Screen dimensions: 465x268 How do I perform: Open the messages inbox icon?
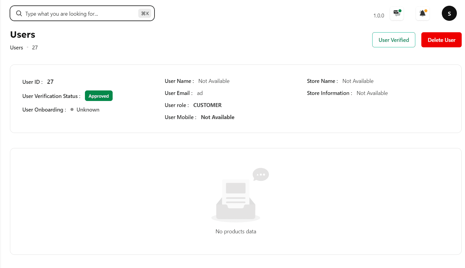coord(397,14)
